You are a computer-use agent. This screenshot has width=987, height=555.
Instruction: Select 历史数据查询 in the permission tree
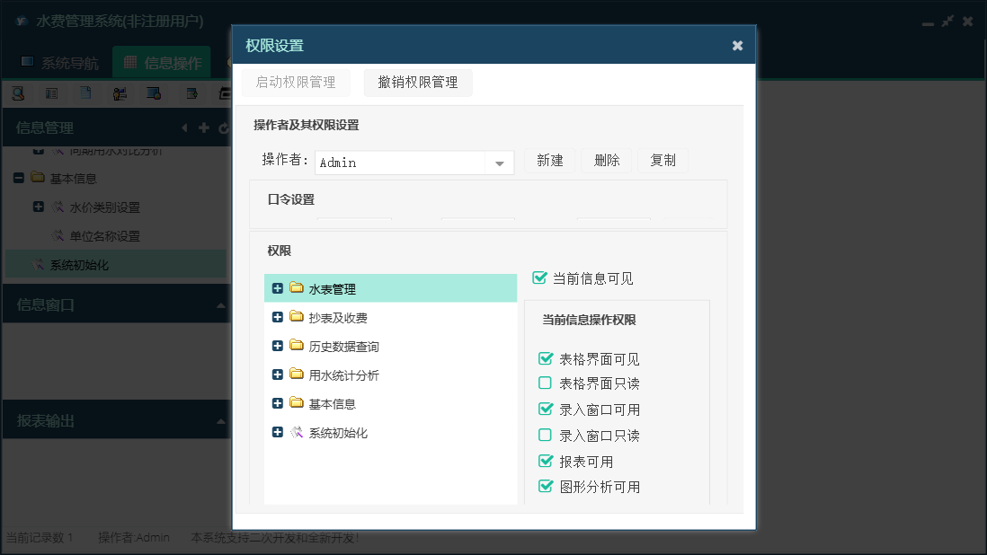pyautogui.click(x=343, y=347)
